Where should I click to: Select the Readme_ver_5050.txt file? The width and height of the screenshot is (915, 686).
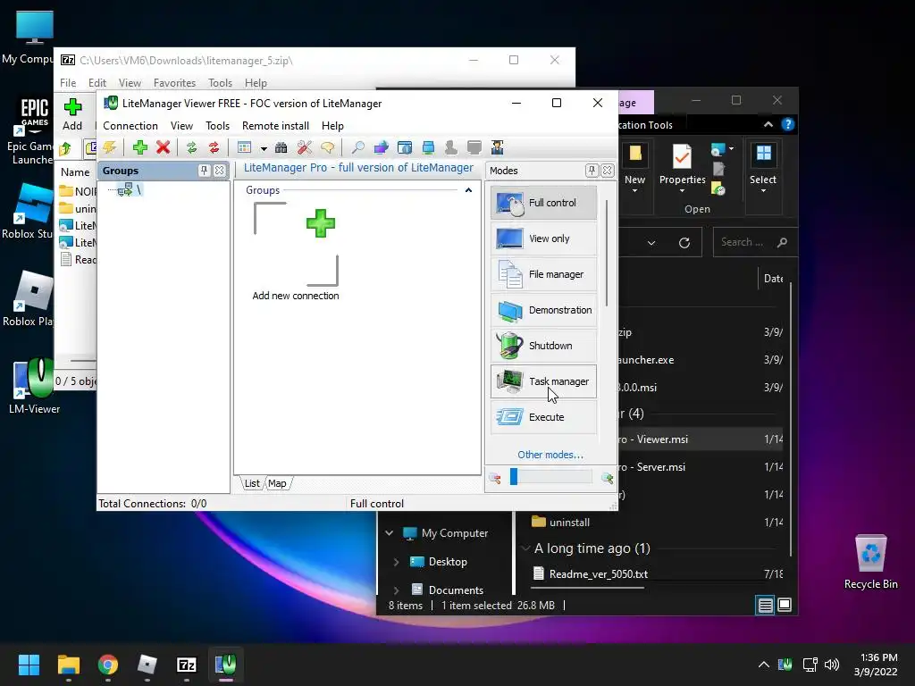click(x=598, y=574)
